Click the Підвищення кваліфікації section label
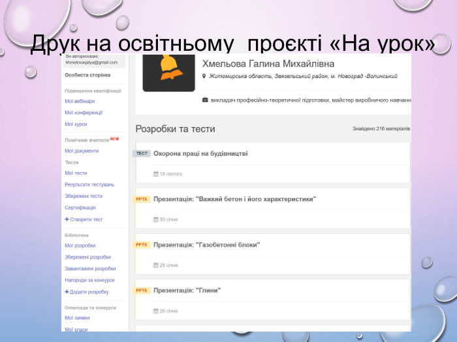 (93, 91)
